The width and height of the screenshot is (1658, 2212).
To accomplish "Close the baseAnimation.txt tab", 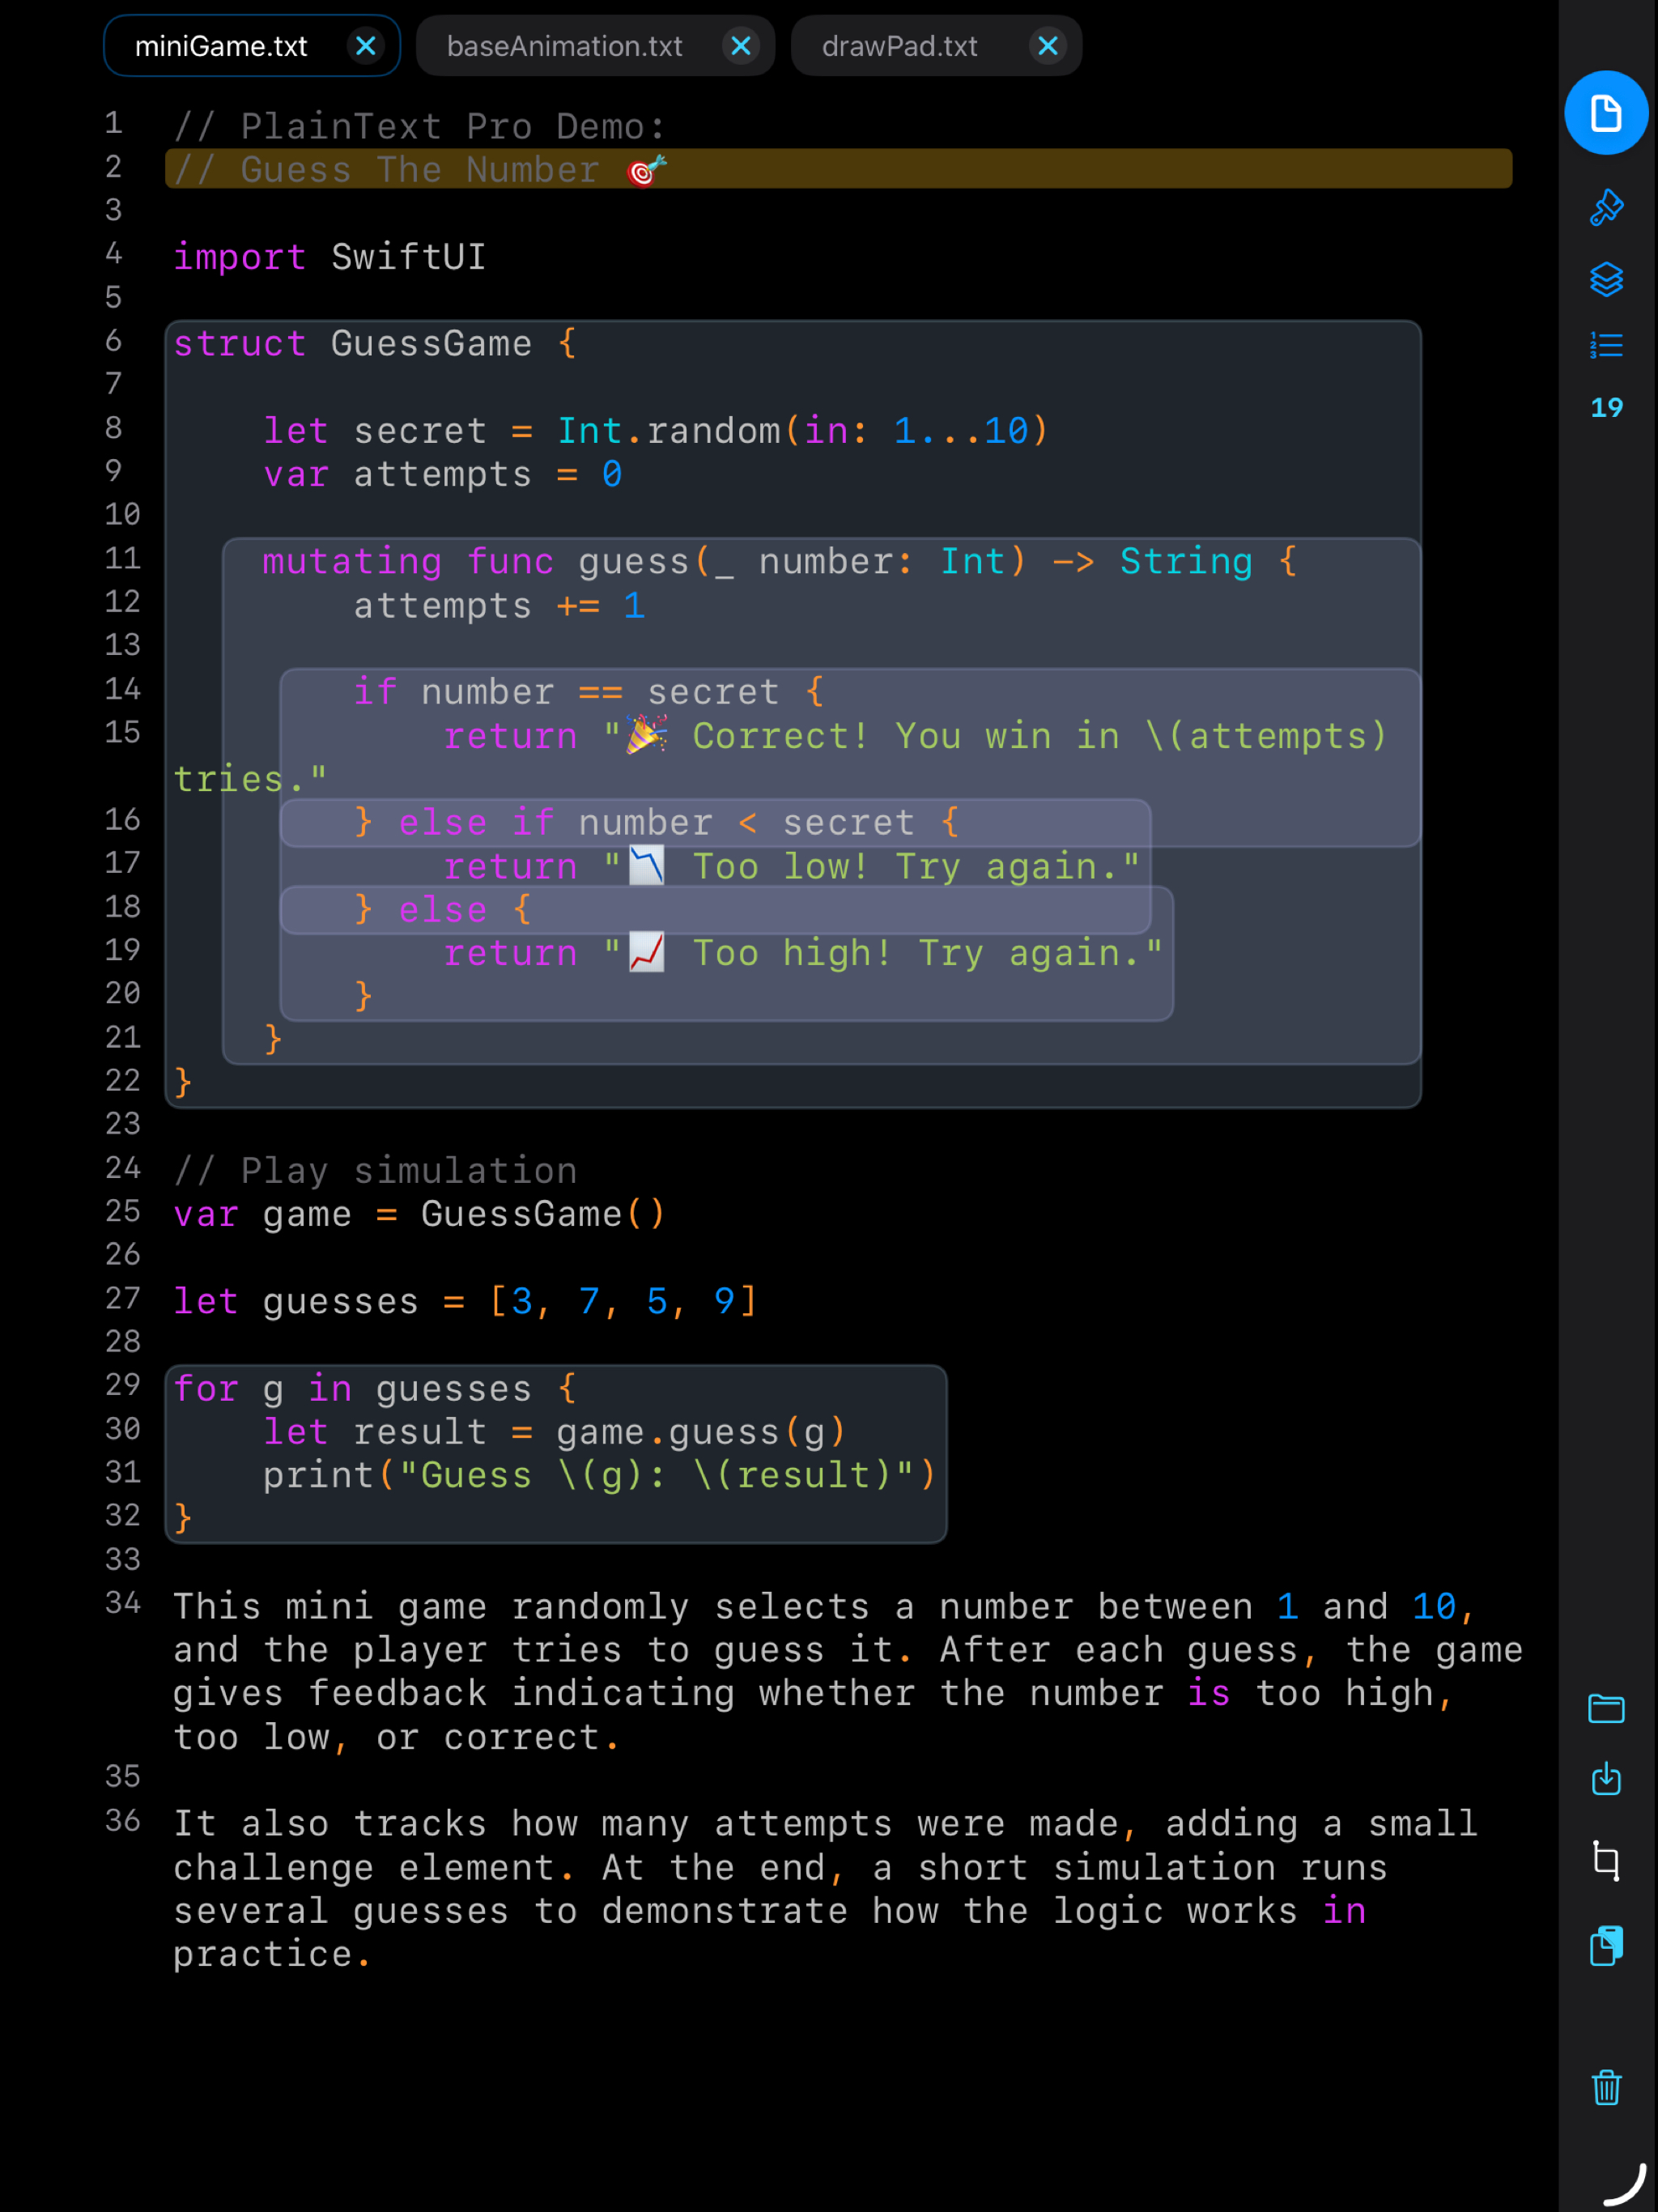I will point(740,46).
